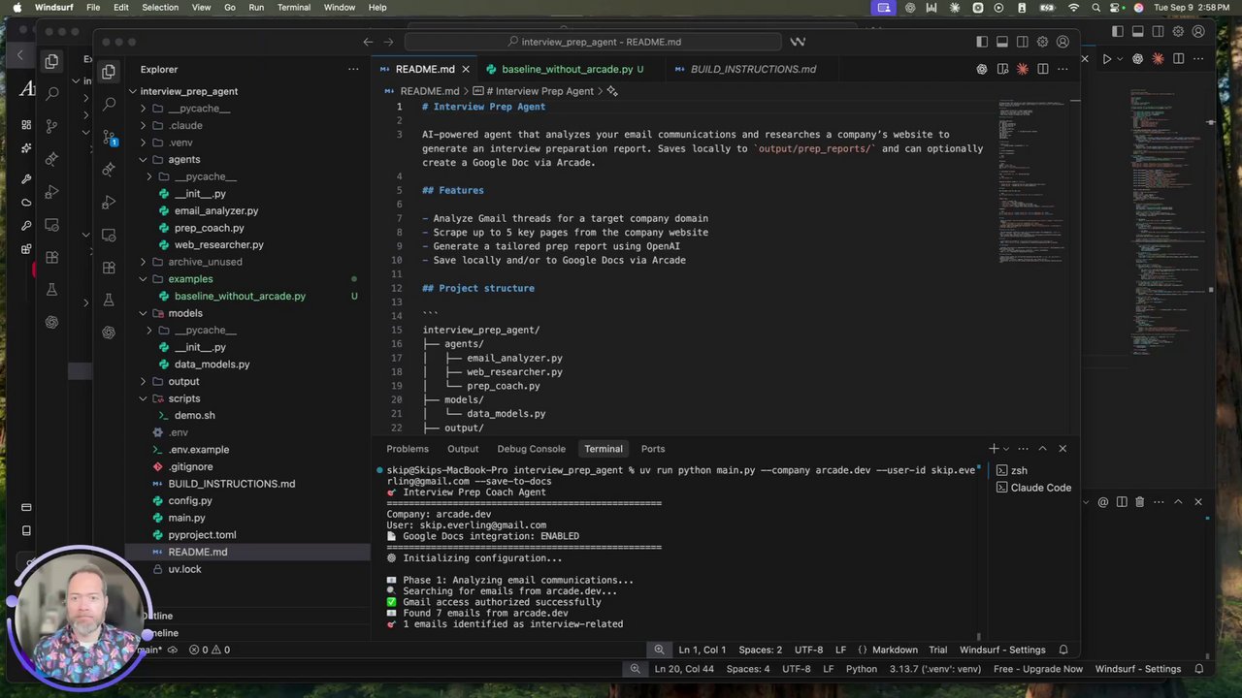Close the README.md editor tab
Viewport: 1242px width, 698px height.
466,69
